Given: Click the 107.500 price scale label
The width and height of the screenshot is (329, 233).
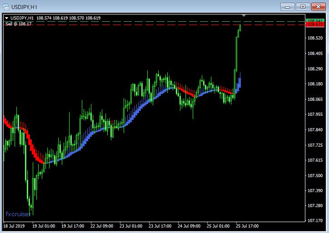Looking at the screenshot, I should [315, 175].
